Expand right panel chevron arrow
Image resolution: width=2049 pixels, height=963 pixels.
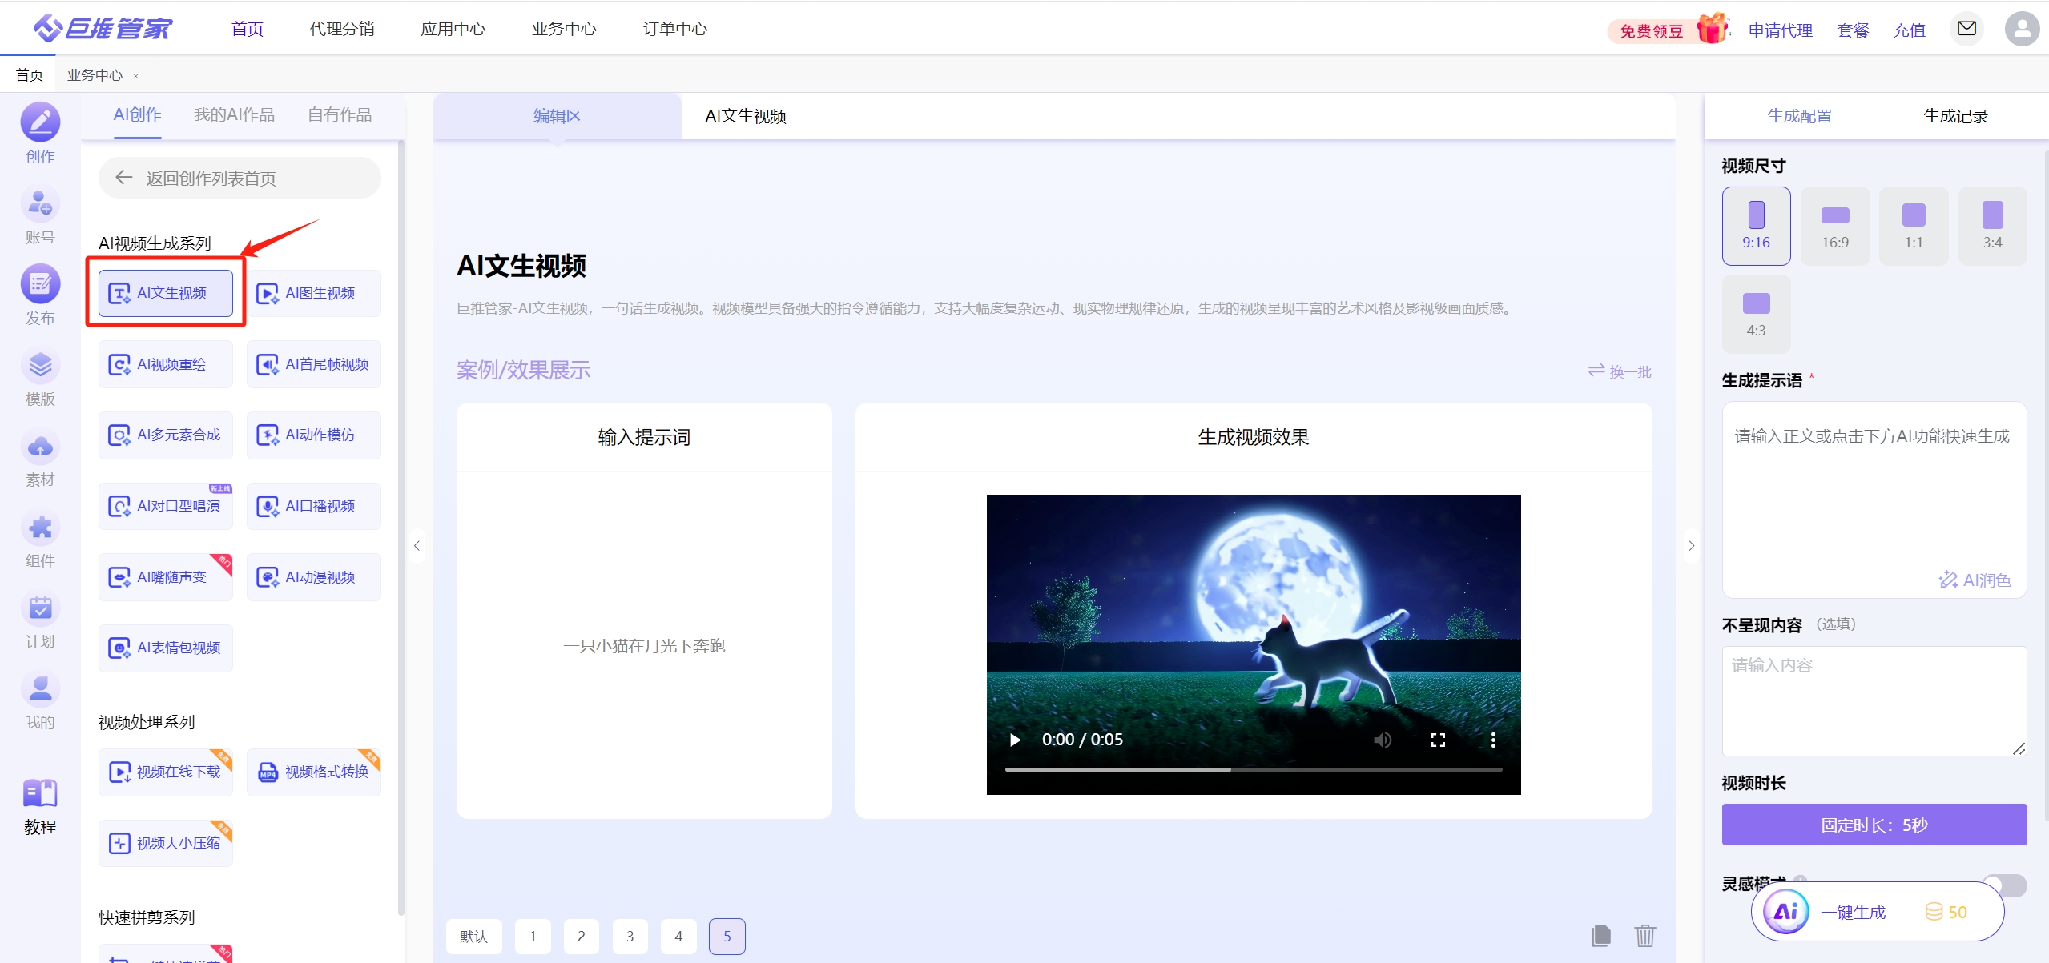[x=1691, y=546]
